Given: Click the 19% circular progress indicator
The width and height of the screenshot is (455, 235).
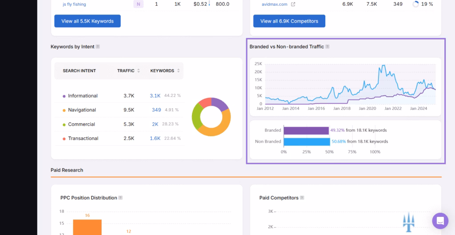Looking at the screenshot, I should pyautogui.click(x=416, y=4).
